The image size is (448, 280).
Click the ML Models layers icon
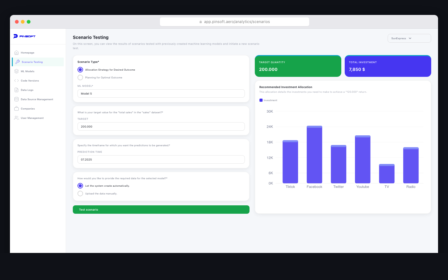click(x=16, y=71)
